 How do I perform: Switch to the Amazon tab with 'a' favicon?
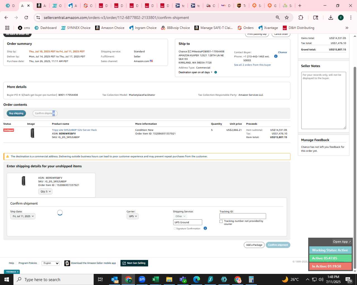[x=41, y=6]
